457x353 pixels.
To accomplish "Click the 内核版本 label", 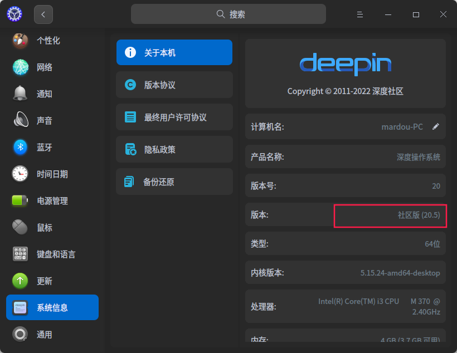I will point(268,273).
